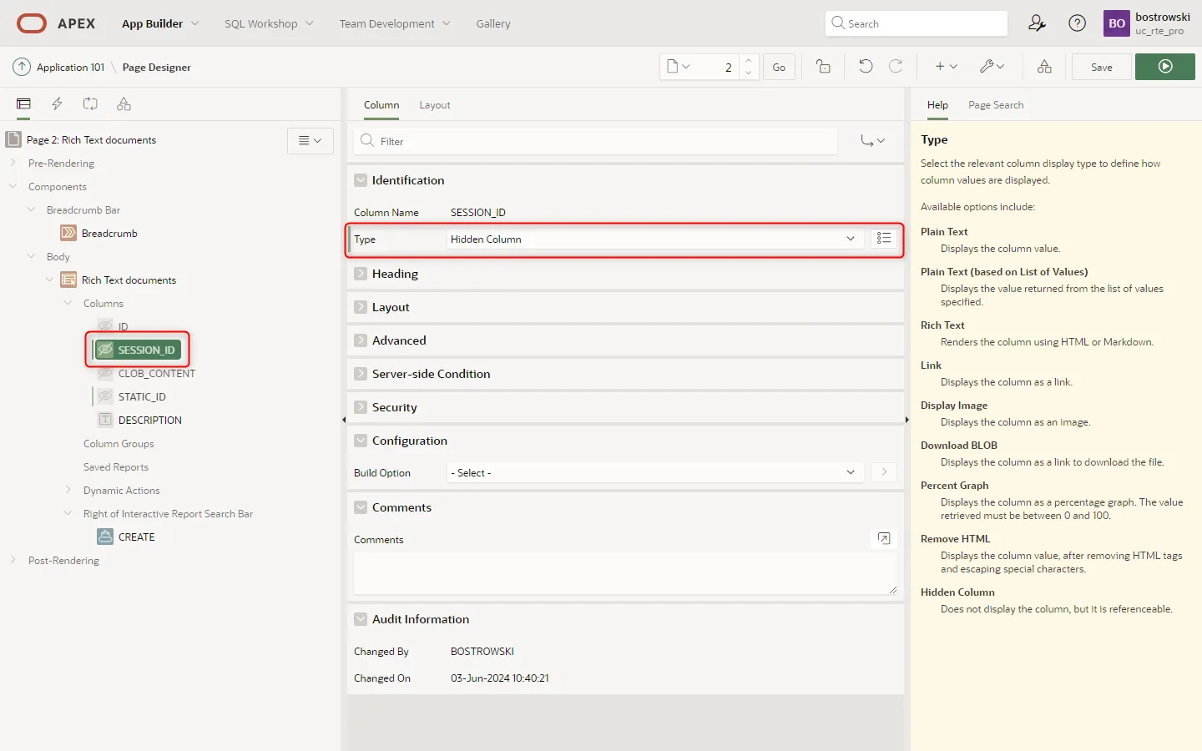Open the Type dropdown list
The height and width of the screenshot is (751, 1202).
tap(652, 239)
